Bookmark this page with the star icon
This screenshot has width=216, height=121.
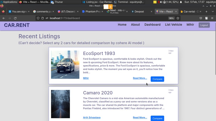178,18
